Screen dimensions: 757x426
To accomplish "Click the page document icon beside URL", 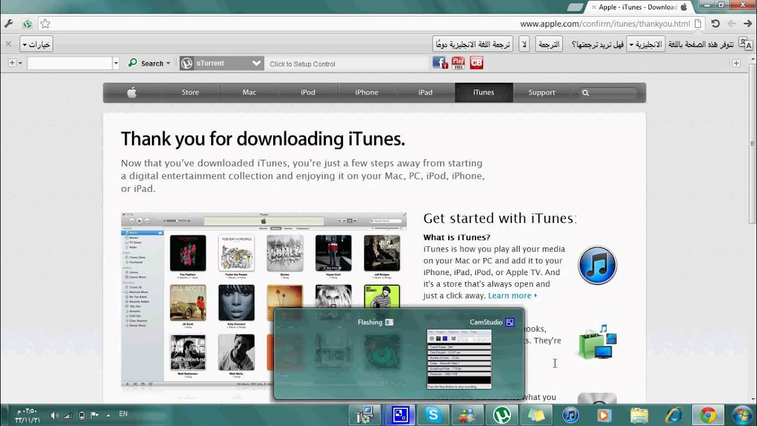I will click(x=698, y=24).
